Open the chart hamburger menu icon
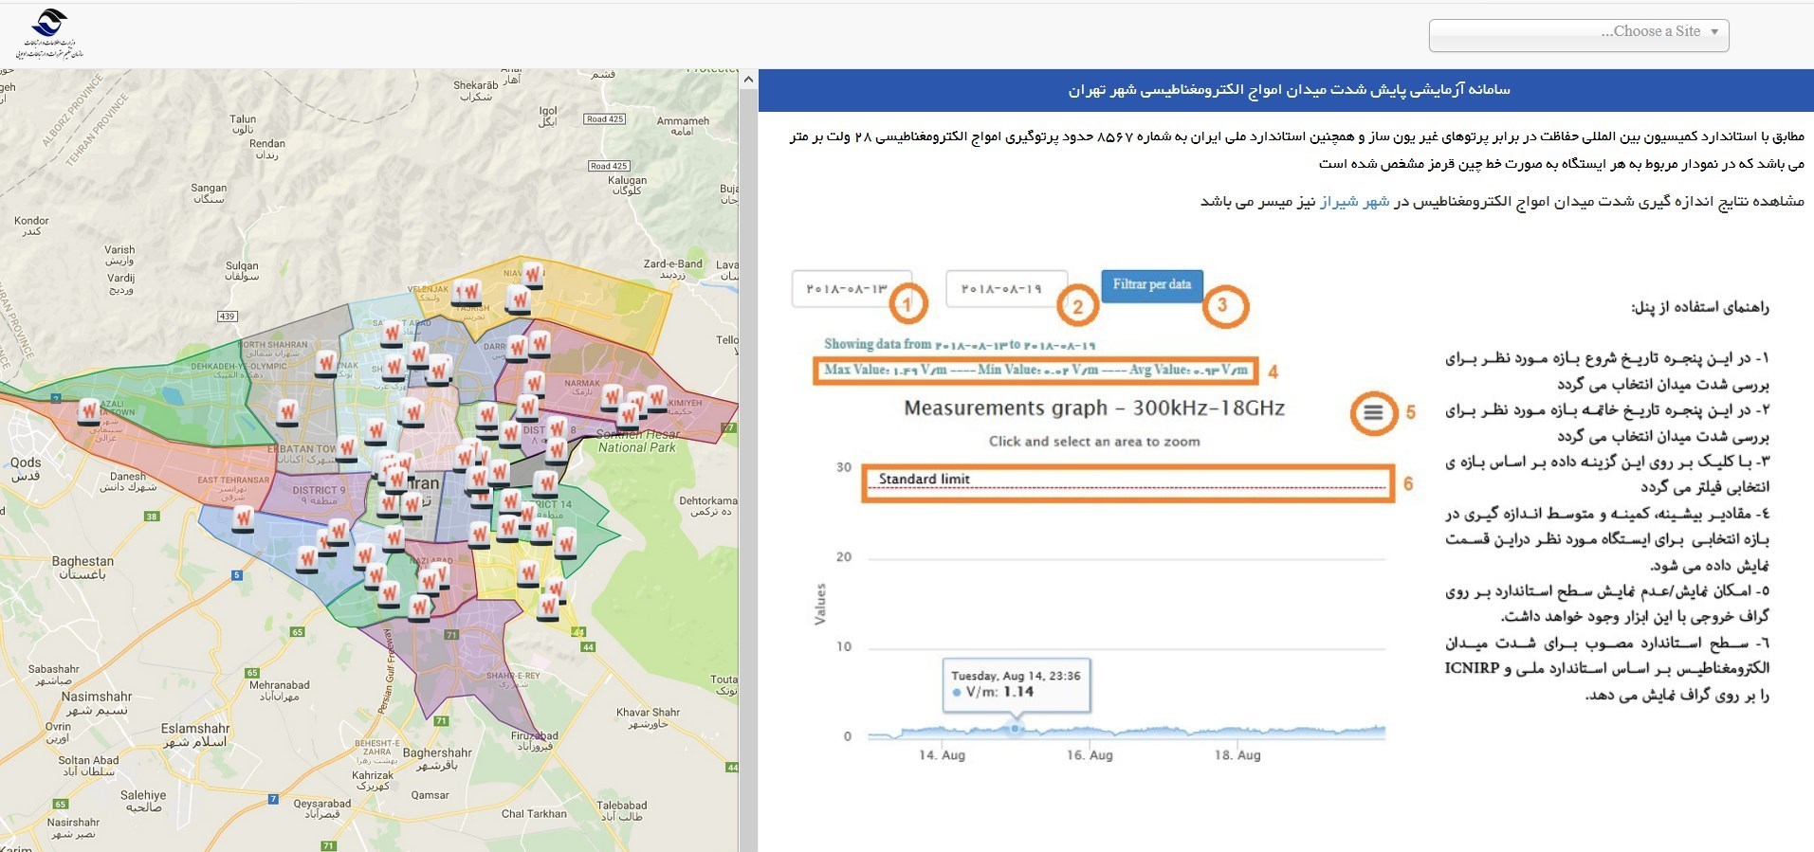This screenshot has height=852, width=1814. (x=1373, y=412)
